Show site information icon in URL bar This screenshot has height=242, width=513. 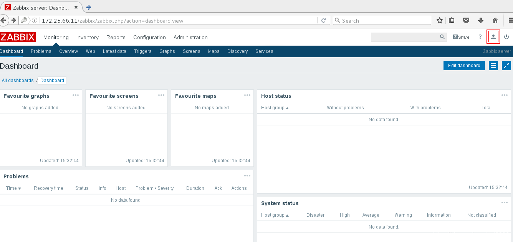(x=35, y=20)
